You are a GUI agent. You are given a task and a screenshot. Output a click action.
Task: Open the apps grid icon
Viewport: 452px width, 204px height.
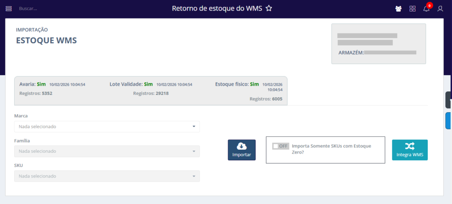pyautogui.click(x=413, y=8)
